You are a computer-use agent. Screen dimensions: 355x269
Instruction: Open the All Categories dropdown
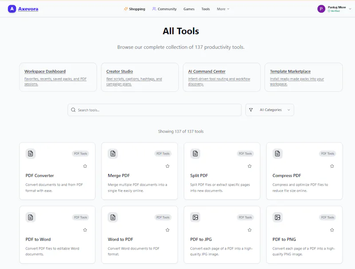(270, 110)
